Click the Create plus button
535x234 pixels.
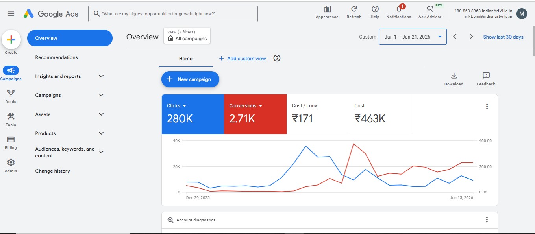coord(11,39)
